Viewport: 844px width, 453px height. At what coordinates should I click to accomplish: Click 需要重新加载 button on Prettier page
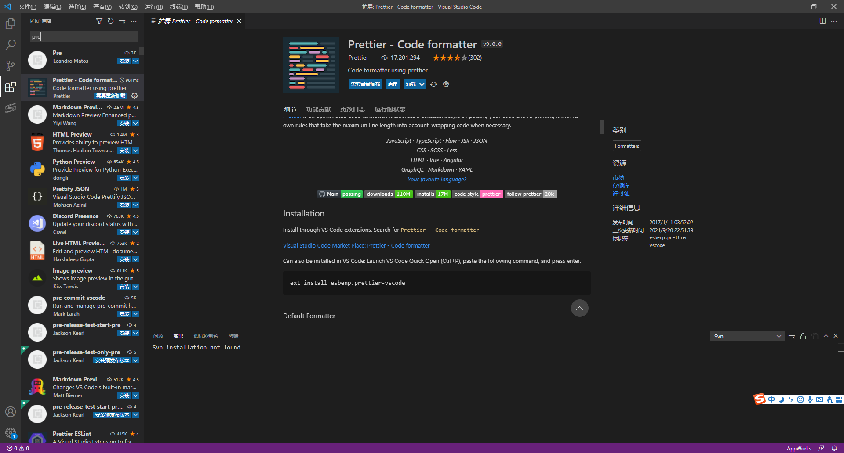click(365, 84)
